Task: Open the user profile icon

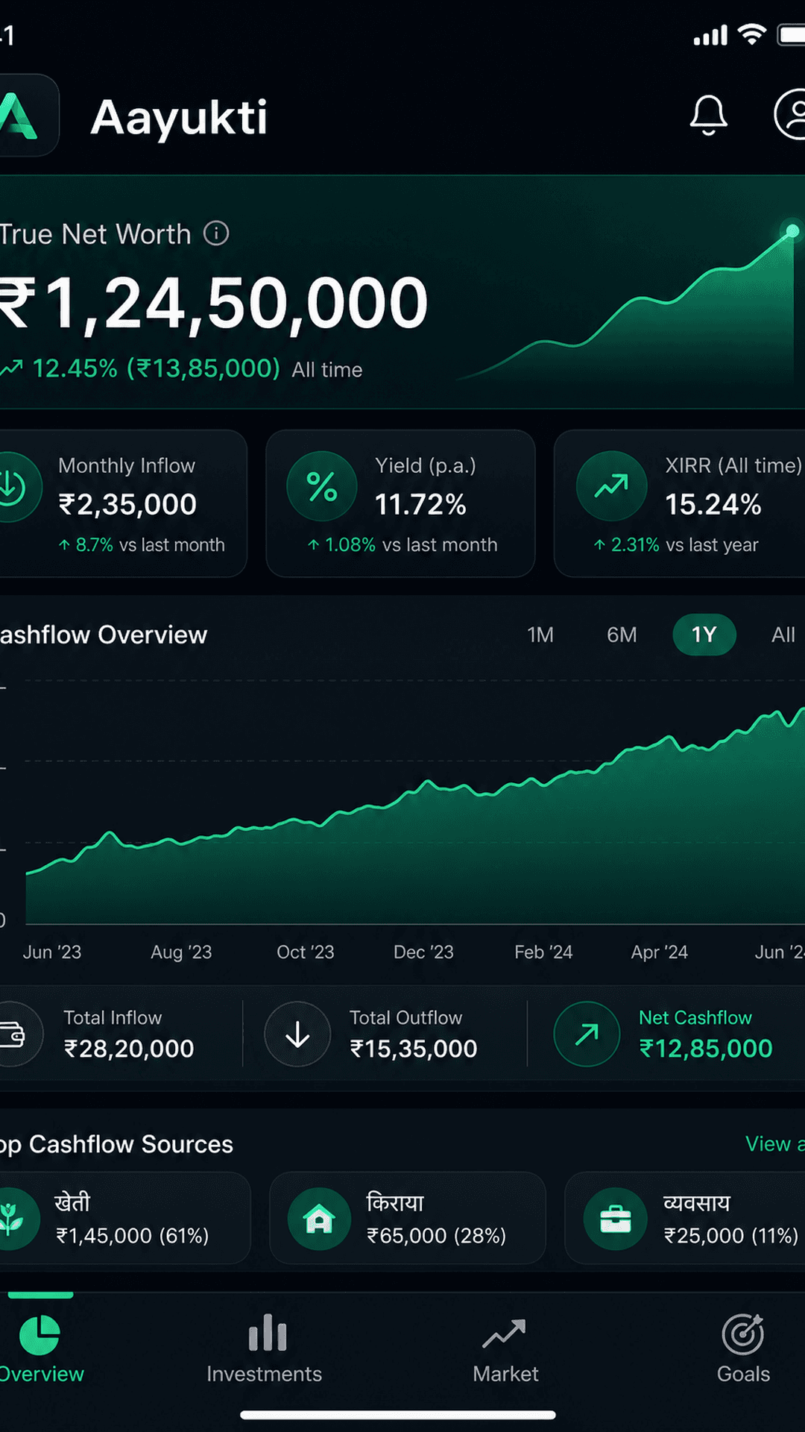Action: 790,114
